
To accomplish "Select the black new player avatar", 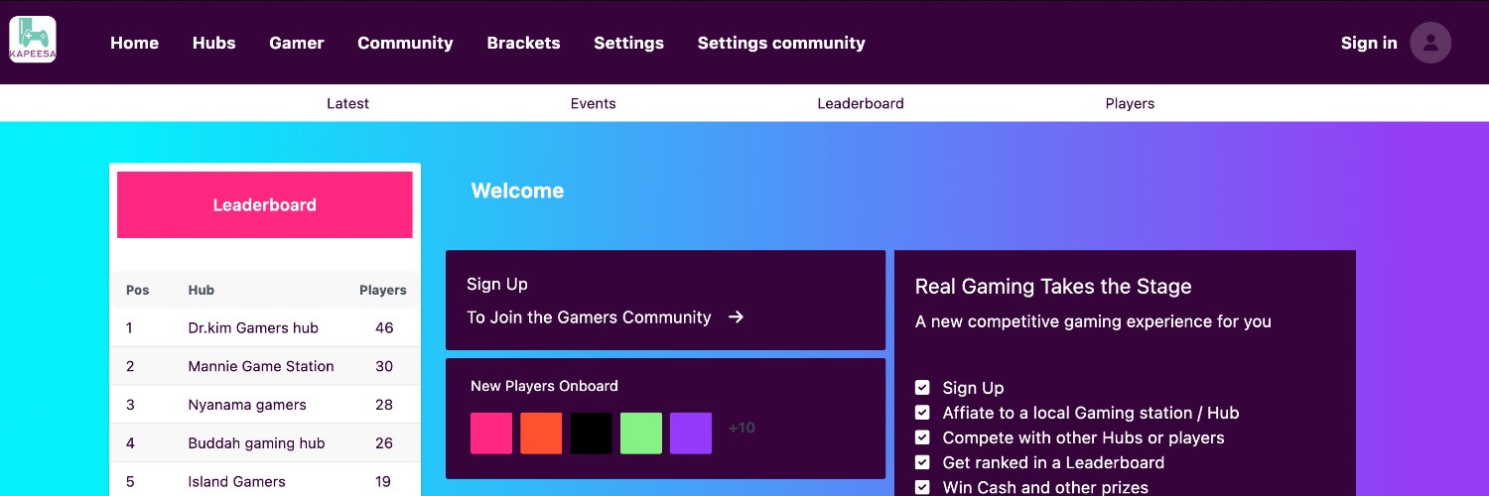I will click(592, 434).
